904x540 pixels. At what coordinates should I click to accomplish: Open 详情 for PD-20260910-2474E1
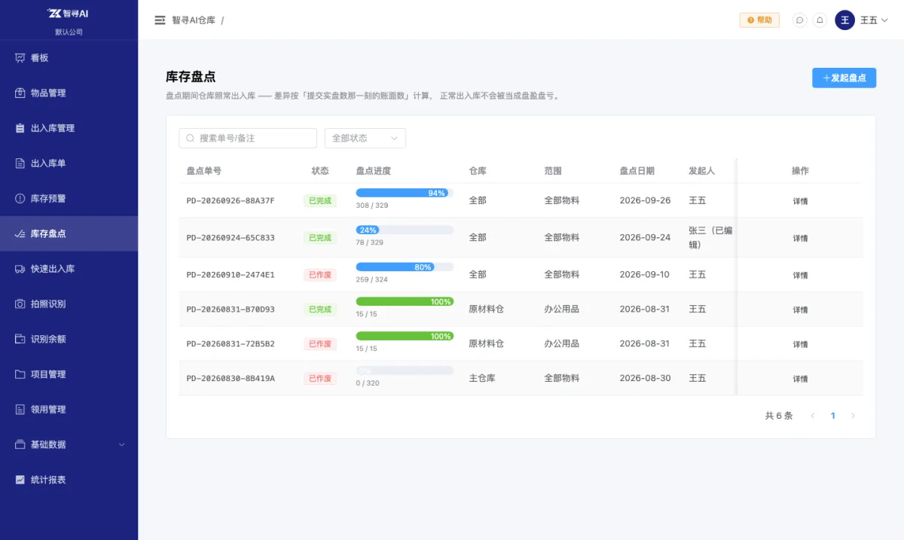pos(800,275)
